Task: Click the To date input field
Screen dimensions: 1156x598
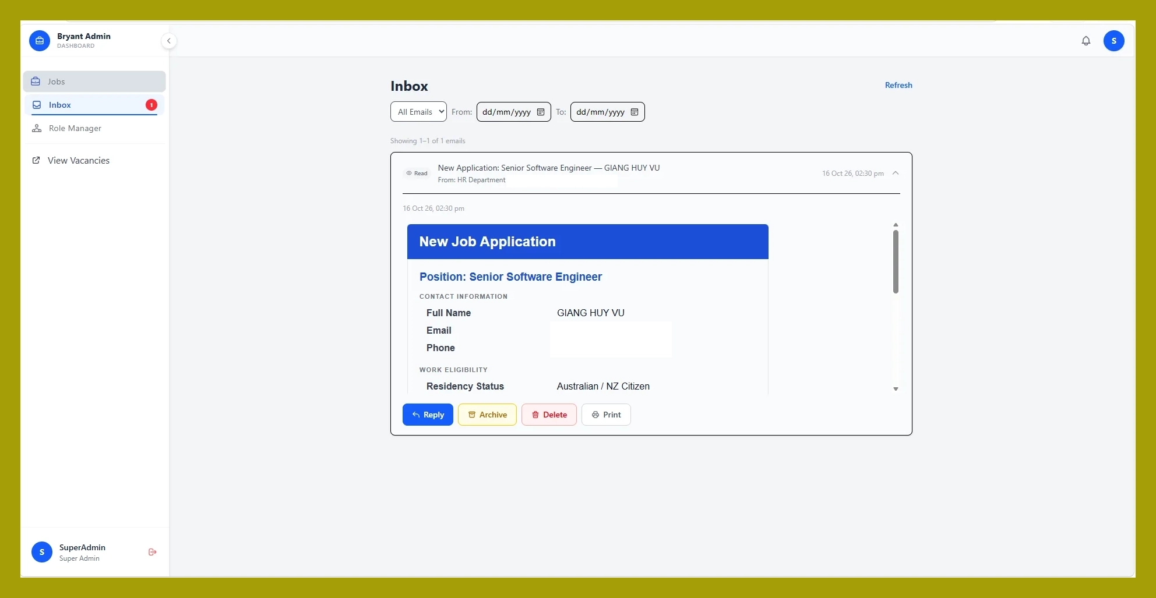Action: pyautogui.click(x=608, y=112)
